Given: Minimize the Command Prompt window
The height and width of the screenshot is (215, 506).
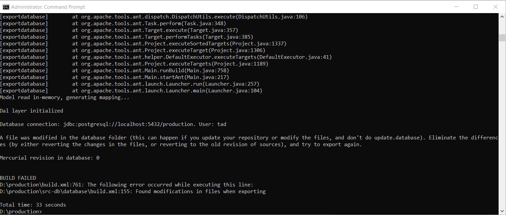Looking at the screenshot, I should coord(456,7).
